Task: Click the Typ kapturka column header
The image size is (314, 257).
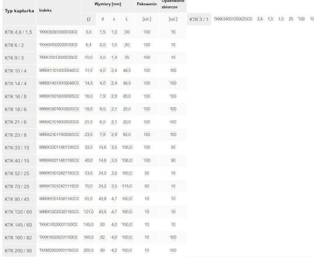Action: point(19,11)
